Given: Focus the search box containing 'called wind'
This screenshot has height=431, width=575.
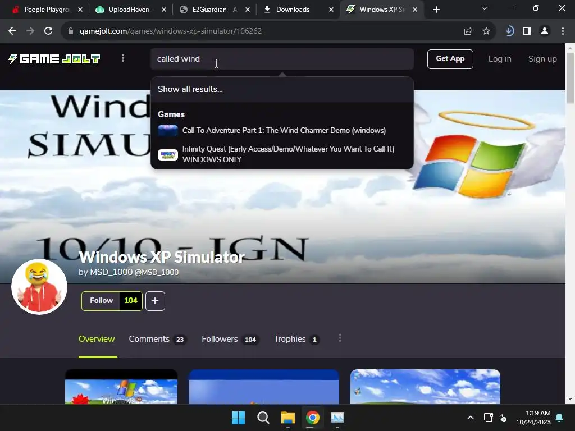Looking at the screenshot, I should [282, 59].
